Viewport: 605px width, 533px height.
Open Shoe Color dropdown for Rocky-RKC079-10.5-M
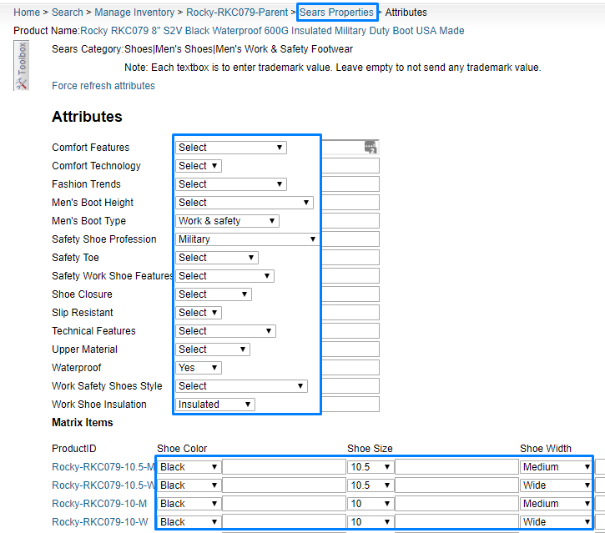189,467
